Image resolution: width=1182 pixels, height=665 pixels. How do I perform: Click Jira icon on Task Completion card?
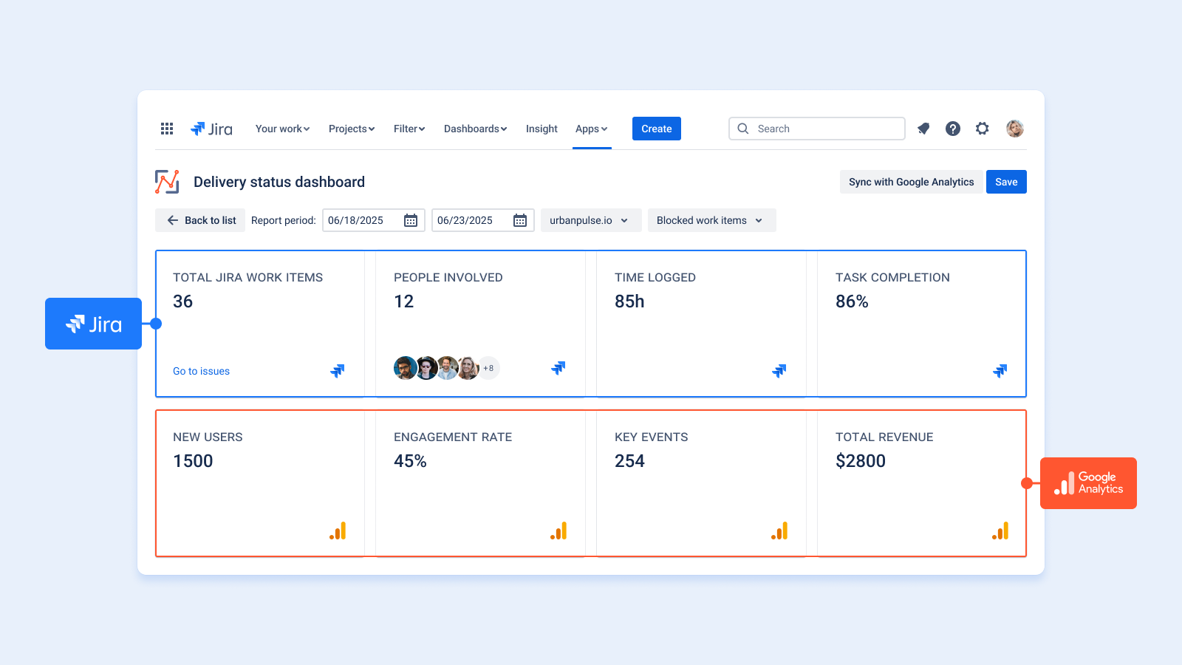(1000, 370)
